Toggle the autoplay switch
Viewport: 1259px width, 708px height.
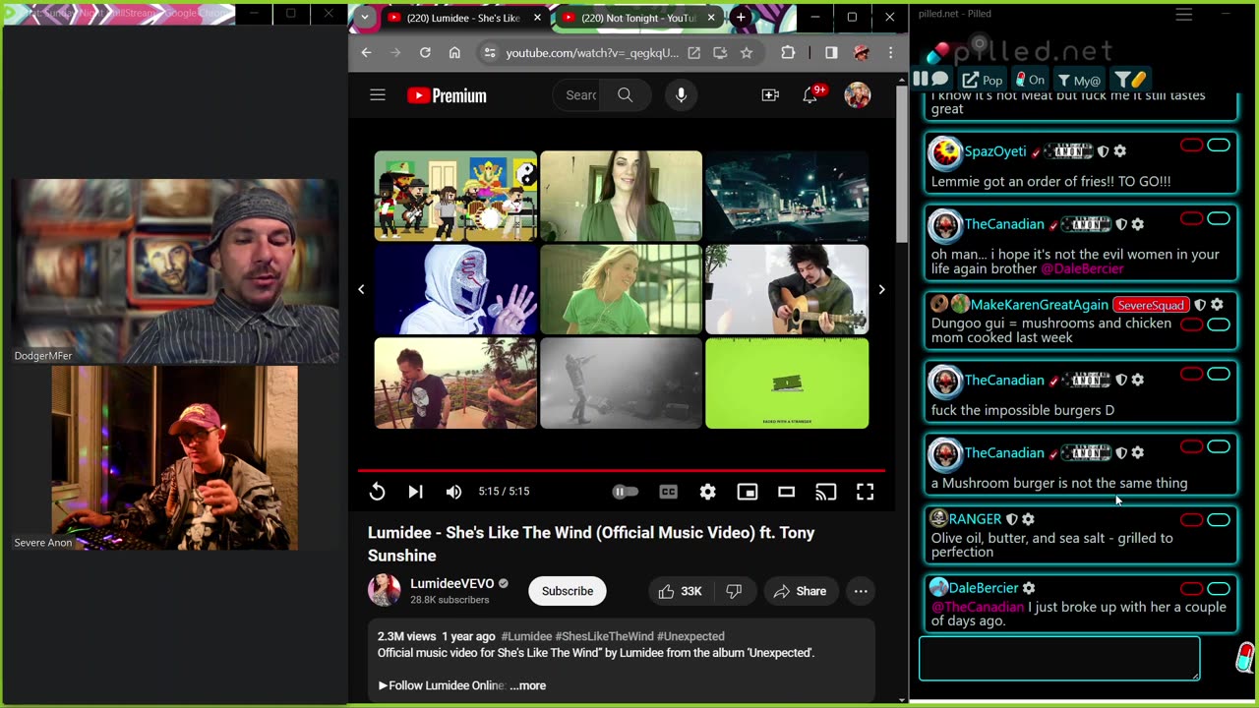pos(626,492)
